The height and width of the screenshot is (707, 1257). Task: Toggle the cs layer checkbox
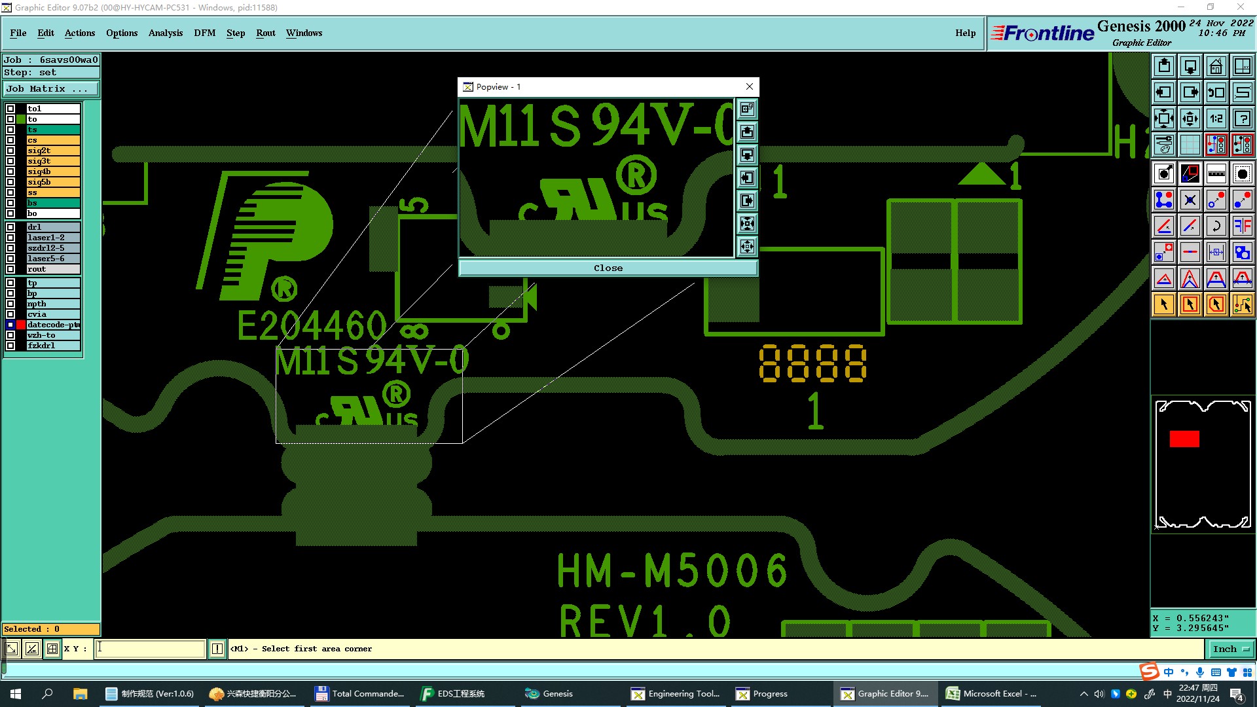(x=10, y=140)
